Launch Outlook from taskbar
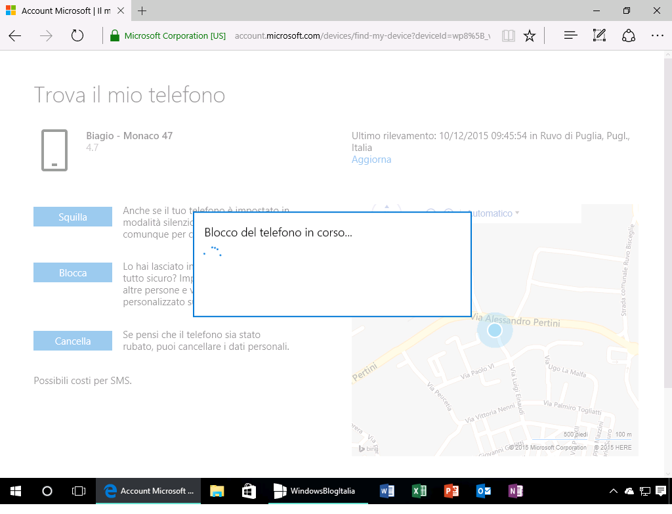This screenshot has height=514, width=672. [x=484, y=491]
